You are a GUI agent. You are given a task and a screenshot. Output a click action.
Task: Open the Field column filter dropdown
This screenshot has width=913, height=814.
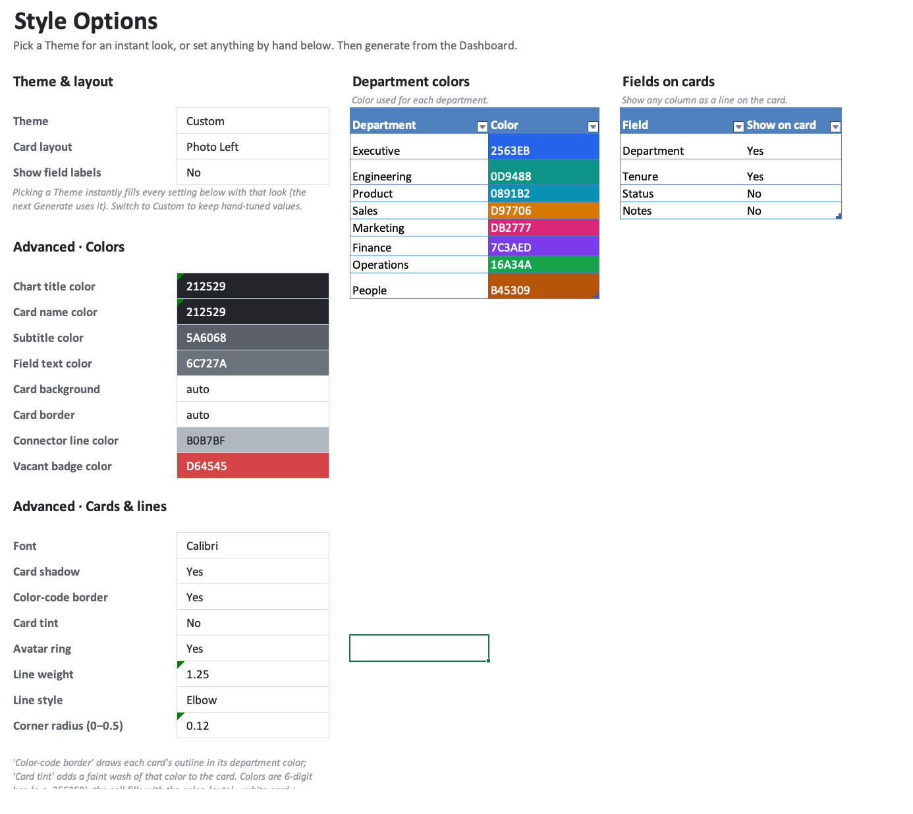point(738,126)
